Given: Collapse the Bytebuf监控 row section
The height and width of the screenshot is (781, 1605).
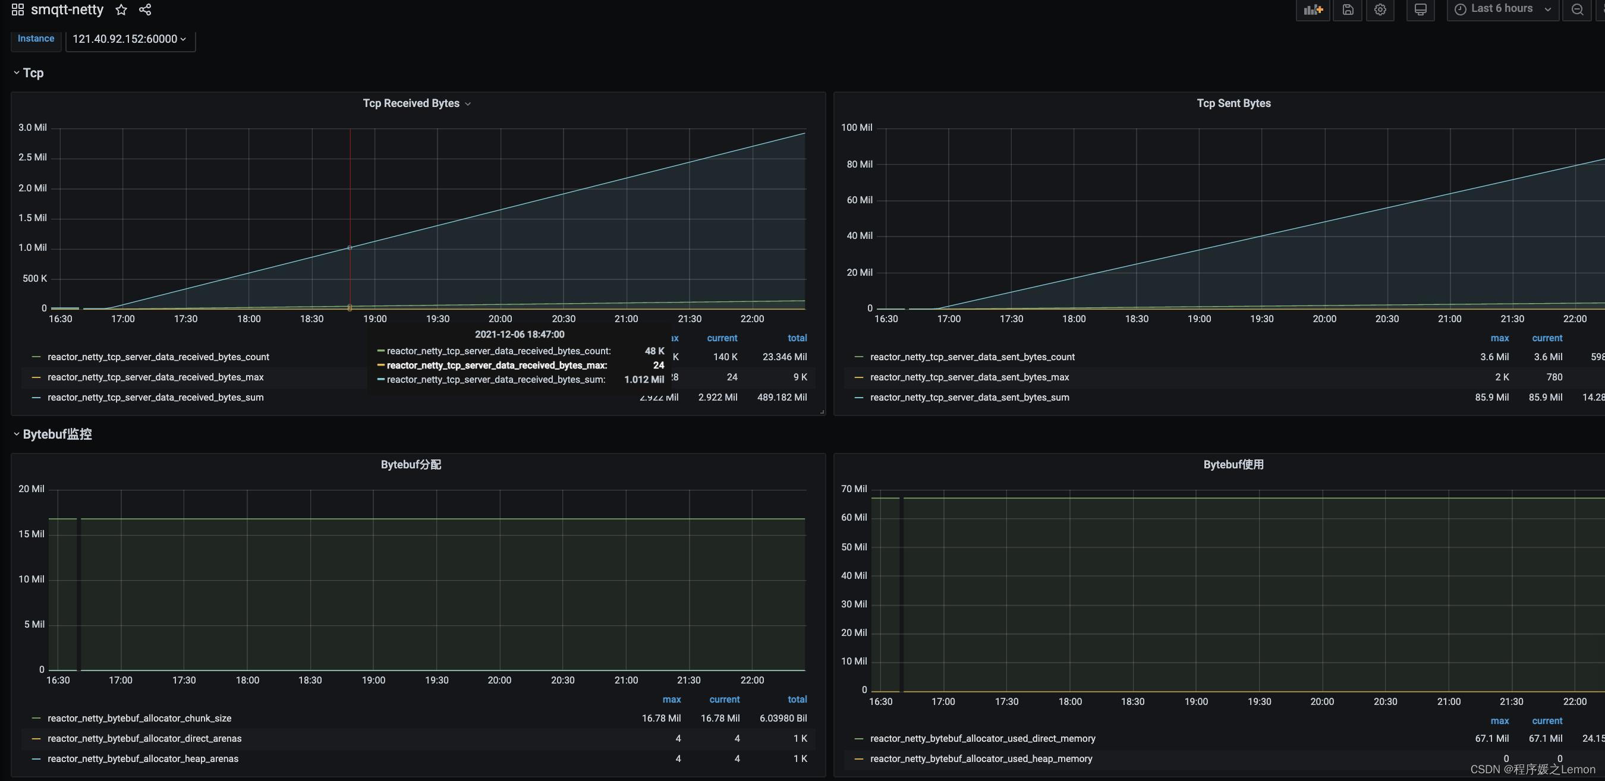Looking at the screenshot, I should coord(52,434).
